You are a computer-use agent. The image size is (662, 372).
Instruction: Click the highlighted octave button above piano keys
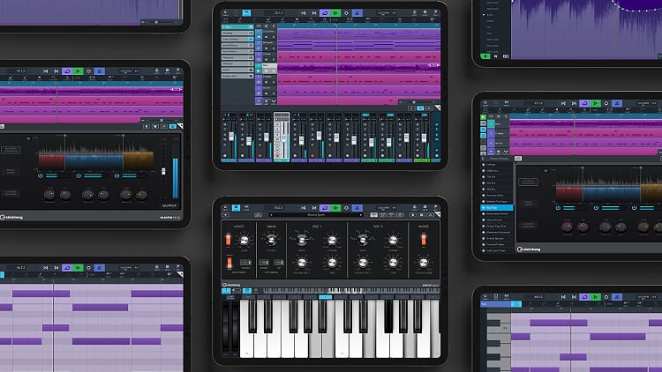coord(325,297)
